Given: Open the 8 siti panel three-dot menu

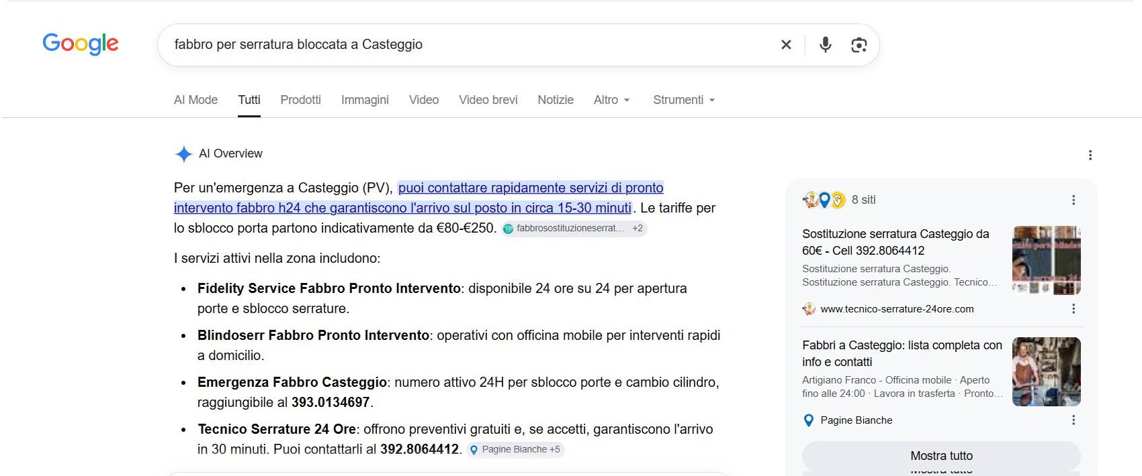Looking at the screenshot, I should click(x=1073, y=200).
